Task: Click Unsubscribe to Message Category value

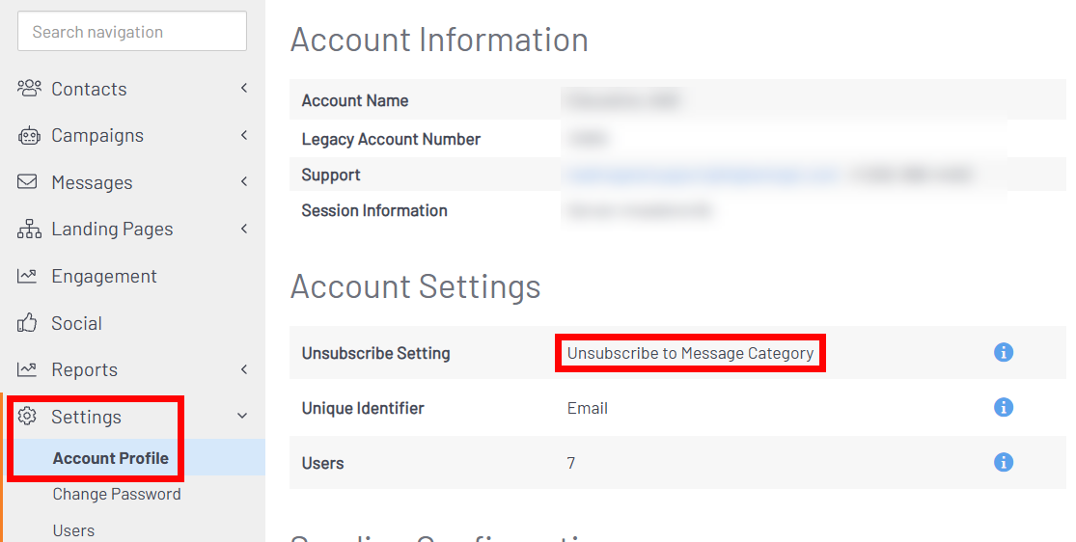Action: (690, 353)
